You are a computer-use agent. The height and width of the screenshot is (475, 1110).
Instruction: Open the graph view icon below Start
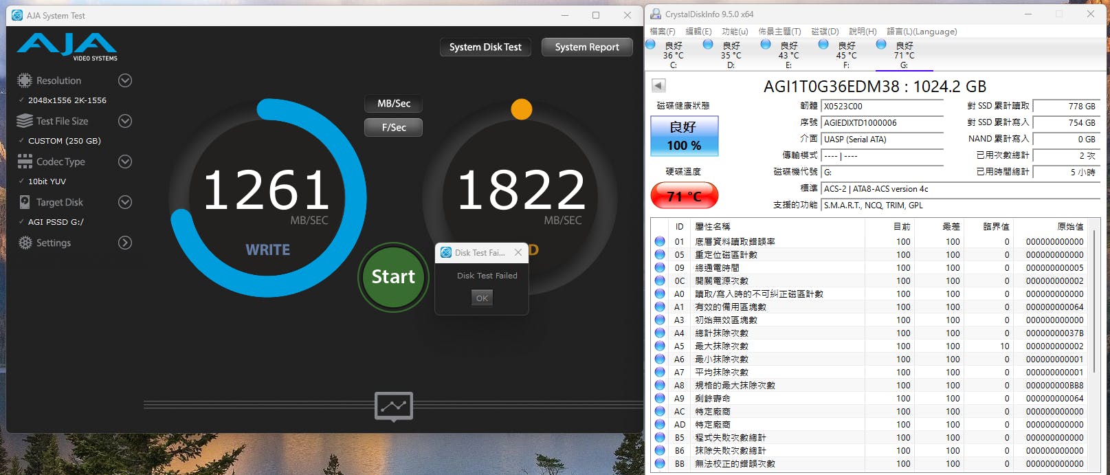pos(394,406)
